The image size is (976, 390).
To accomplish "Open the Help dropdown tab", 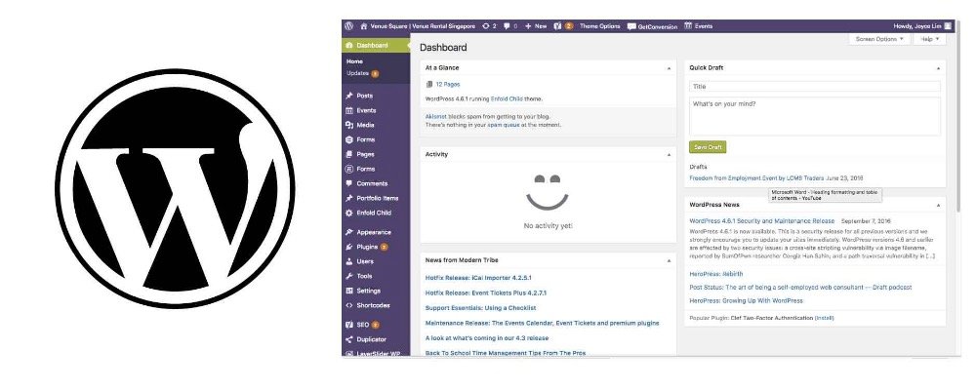I will 930,39.
